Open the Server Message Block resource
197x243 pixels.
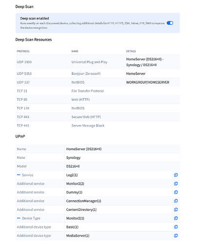(x=88, y=125)
